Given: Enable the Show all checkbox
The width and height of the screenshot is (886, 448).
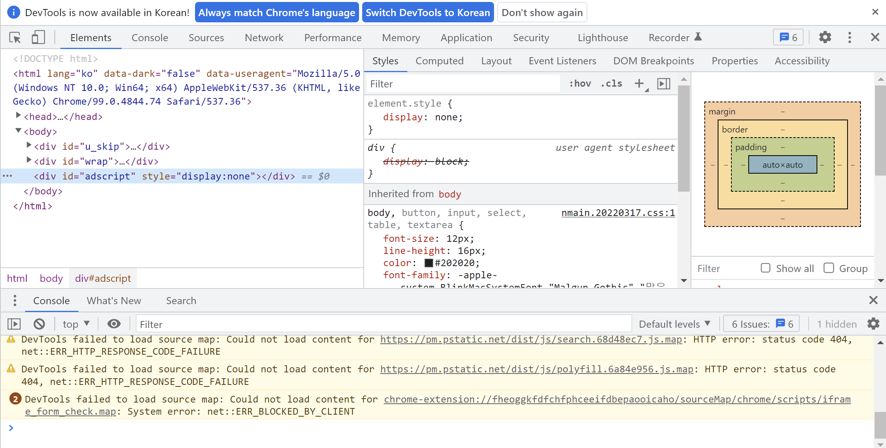Looking at the screenshot, I should [766, 268].
